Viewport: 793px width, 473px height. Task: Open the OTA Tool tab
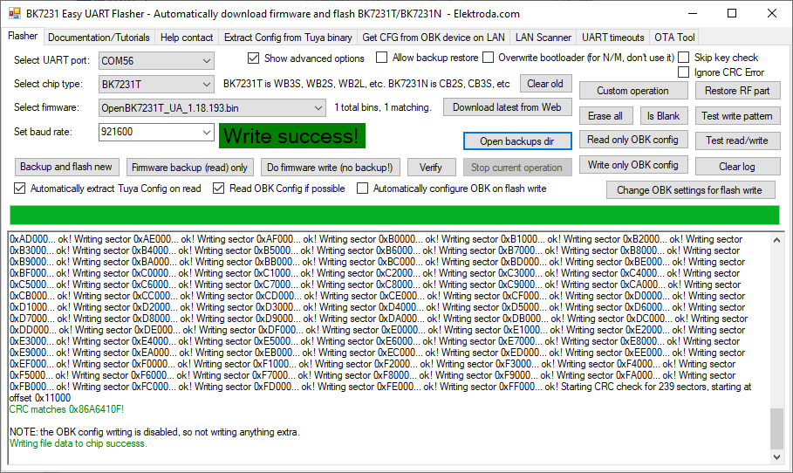pyautogui.click(x=674, y=38)
